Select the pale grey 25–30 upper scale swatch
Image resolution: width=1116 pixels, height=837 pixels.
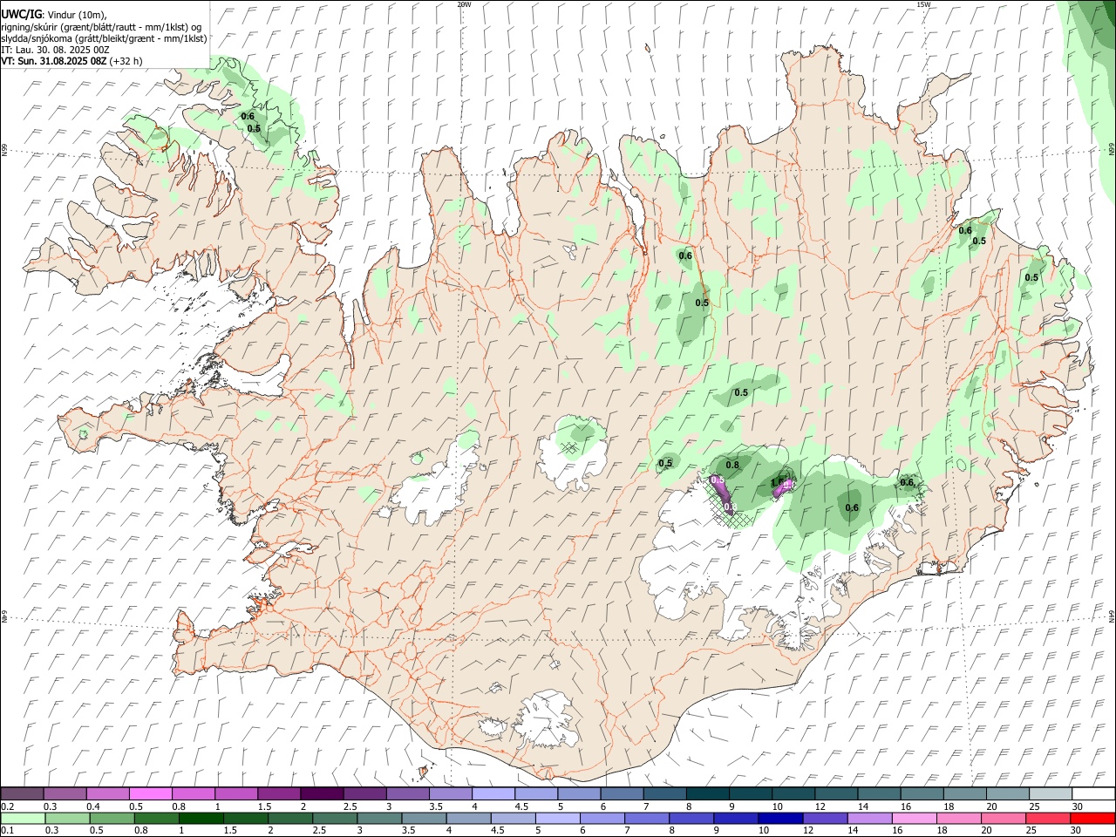[1050, 794]
